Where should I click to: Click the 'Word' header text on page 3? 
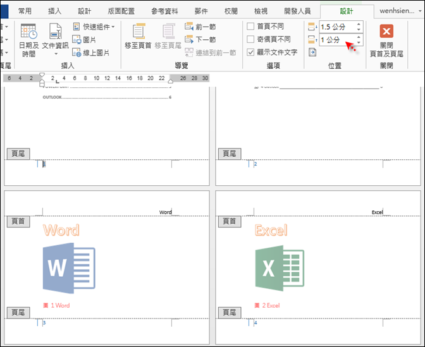point(165,212)
